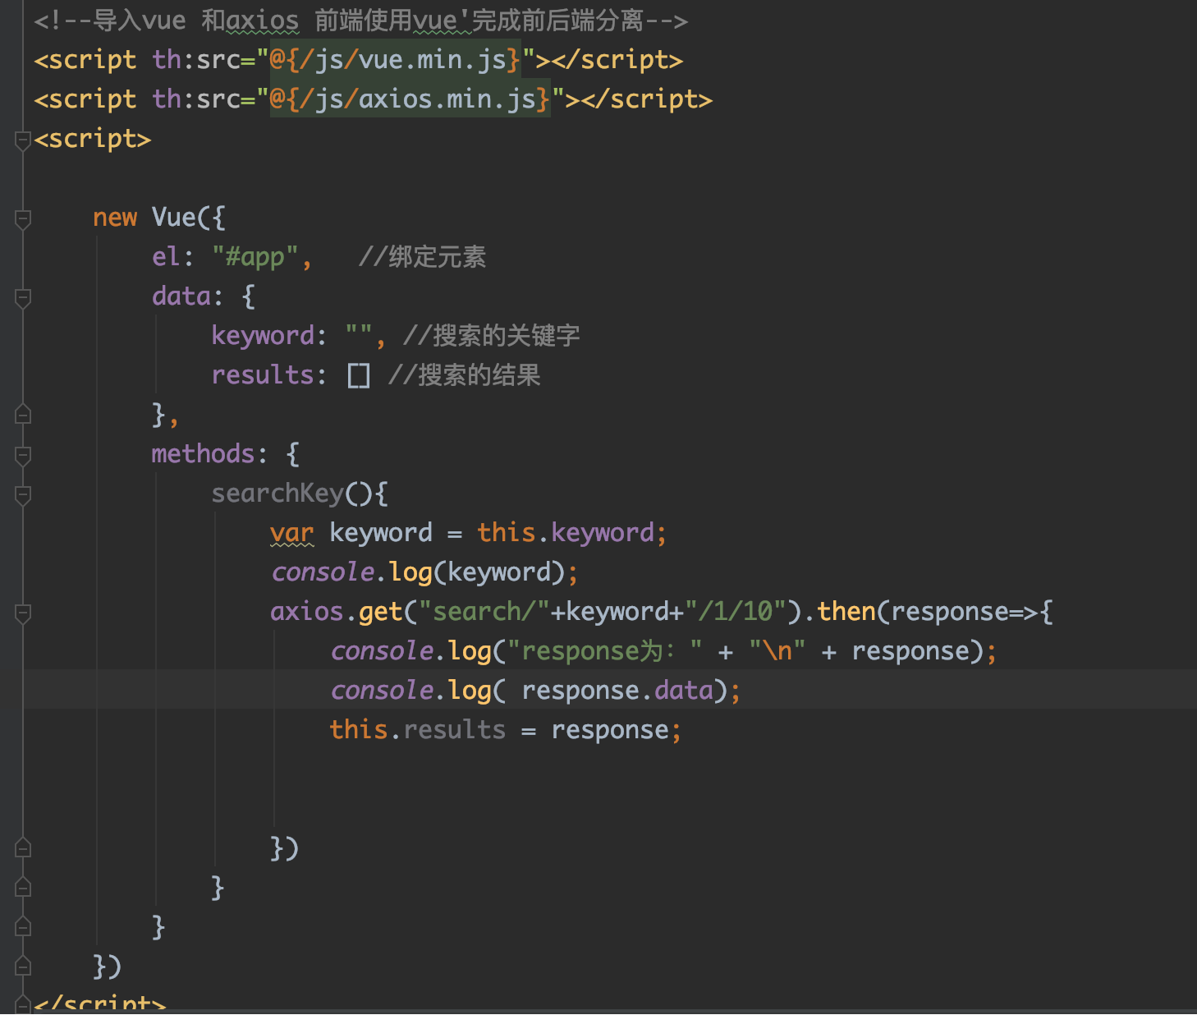Click the 'results' property in data object
Viewport: 1197px width, 1015px height.
[x=263, y=375]
